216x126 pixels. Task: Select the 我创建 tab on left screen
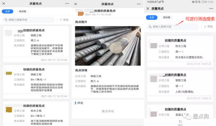pyautogui.click(x=23, y=11)
